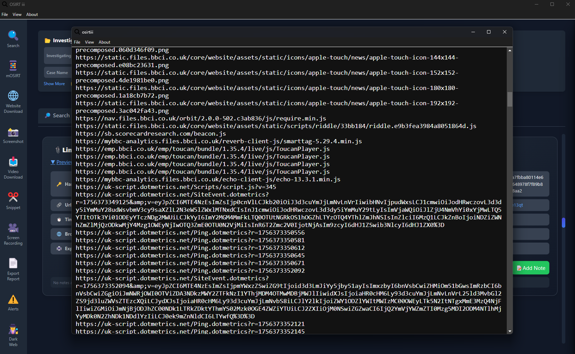Open the Export Report tool
This screenshot has width=575, height=354.
point(13,269)
